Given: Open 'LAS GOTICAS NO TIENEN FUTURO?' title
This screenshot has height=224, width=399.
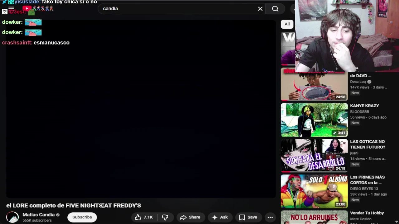Looking at the screenshot, I should (368, 144).
